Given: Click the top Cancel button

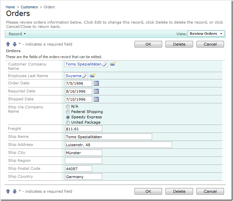Looking at the screenshot, I should pos(210,44).
